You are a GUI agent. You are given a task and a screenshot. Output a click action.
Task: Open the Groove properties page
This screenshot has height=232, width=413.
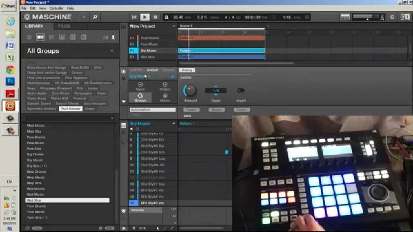pyautogui.click(x=140, y=98)
